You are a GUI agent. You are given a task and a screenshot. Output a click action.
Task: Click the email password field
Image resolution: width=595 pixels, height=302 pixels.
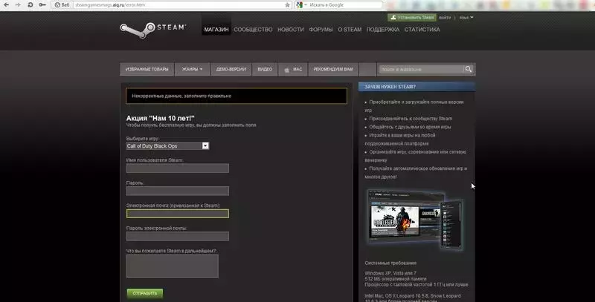178,236
